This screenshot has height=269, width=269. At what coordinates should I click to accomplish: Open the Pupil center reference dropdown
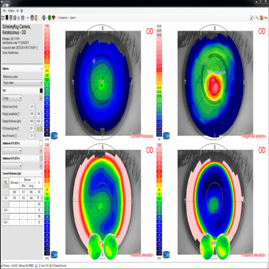point(23,82)
